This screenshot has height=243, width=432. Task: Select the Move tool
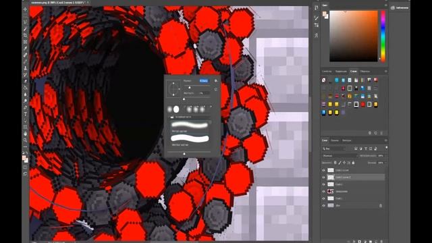(x=26, y=9)
